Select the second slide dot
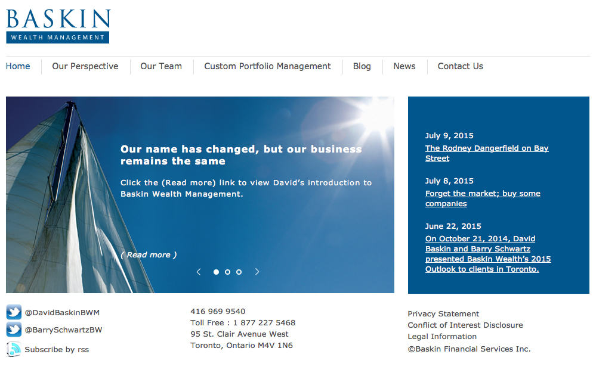593x376 pixels. tap(227, 272)
